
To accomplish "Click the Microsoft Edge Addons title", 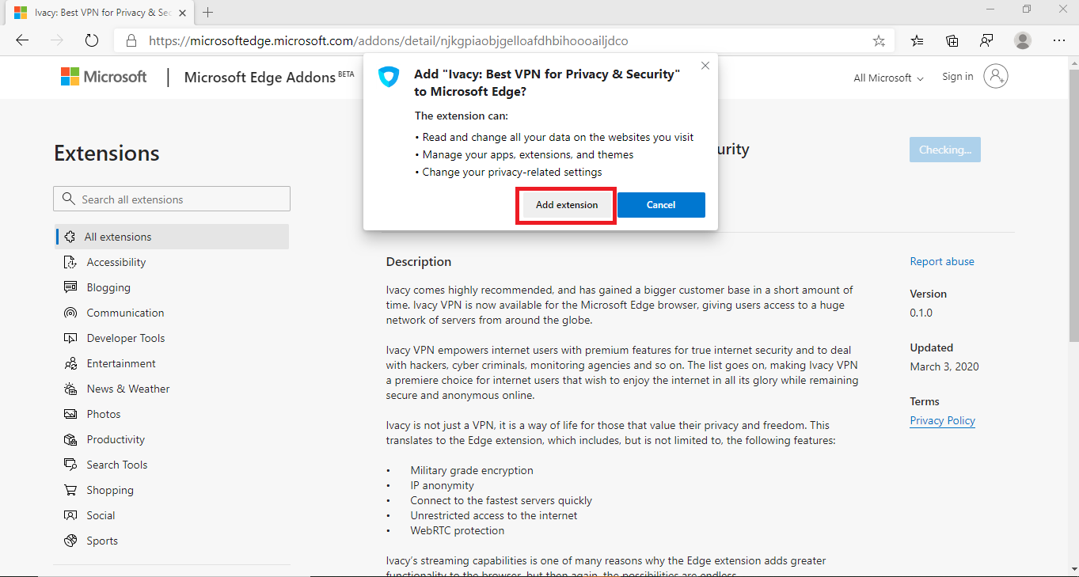I will tap(260, 77).
